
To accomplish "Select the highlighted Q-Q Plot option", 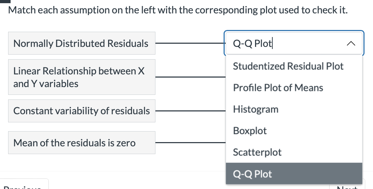I will pyautogui.click(x=253, y=174).
